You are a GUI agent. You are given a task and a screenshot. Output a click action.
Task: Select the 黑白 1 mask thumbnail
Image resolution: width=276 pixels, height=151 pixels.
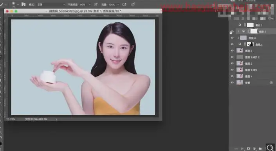point(250,25)
